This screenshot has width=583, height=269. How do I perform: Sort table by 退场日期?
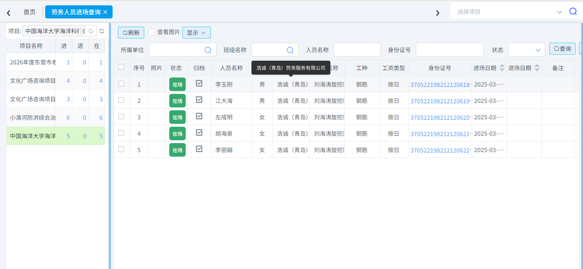(537, 68)
